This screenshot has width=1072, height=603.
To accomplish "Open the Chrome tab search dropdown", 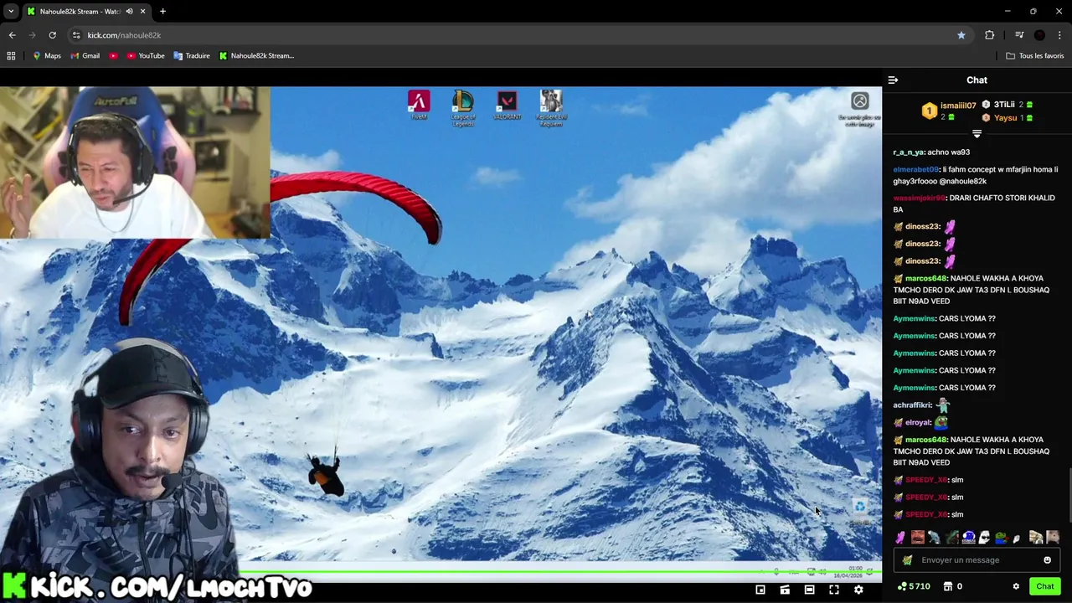I will coord(11,12).
